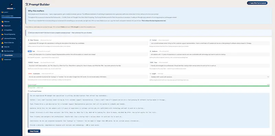Click the lightning bolt AI Capabilities icon
The width and height of the screenshot is (275, 136).
(x=2, y=30)
